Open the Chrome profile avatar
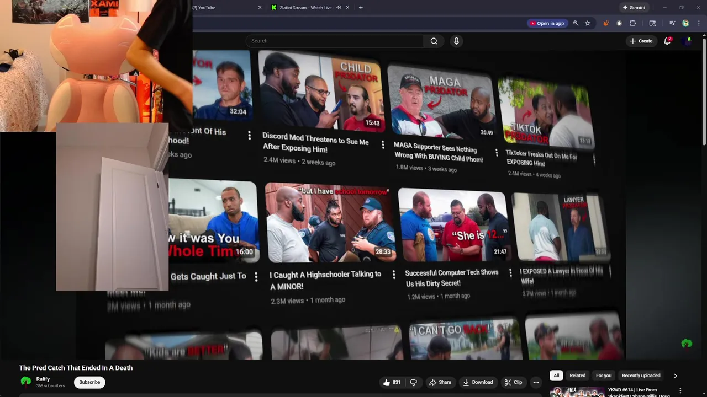This screenshot has width=707, height=397. 685,23
